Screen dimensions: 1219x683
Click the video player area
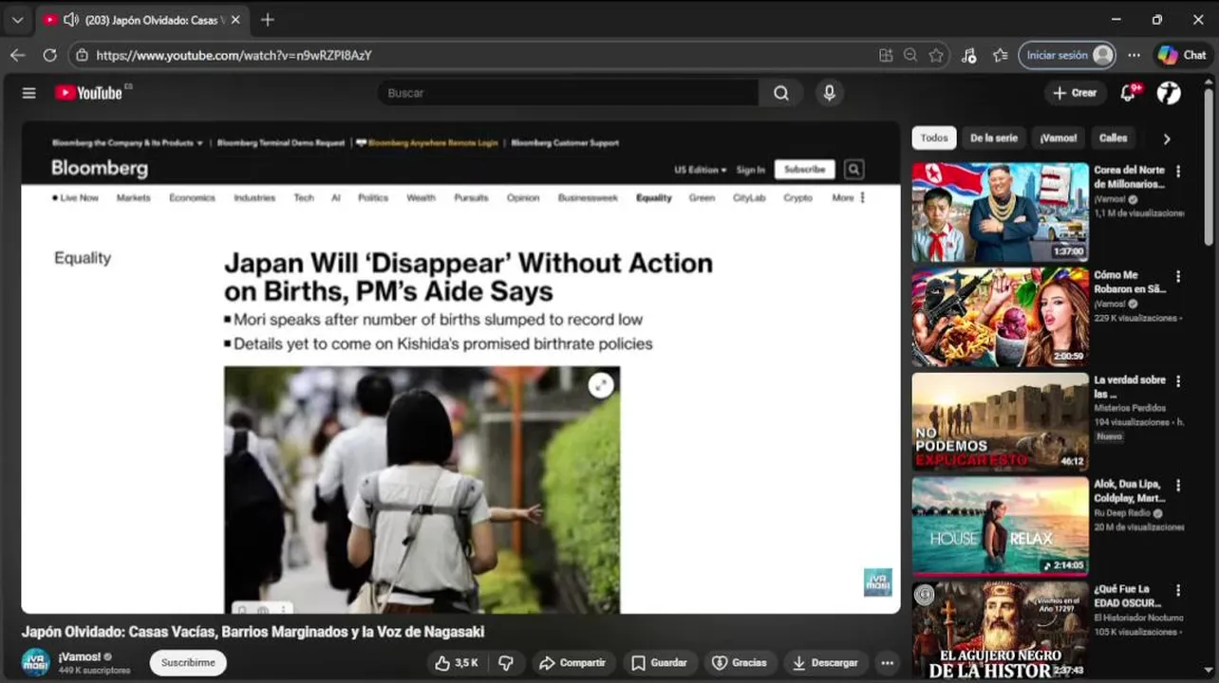pos(460,367)
